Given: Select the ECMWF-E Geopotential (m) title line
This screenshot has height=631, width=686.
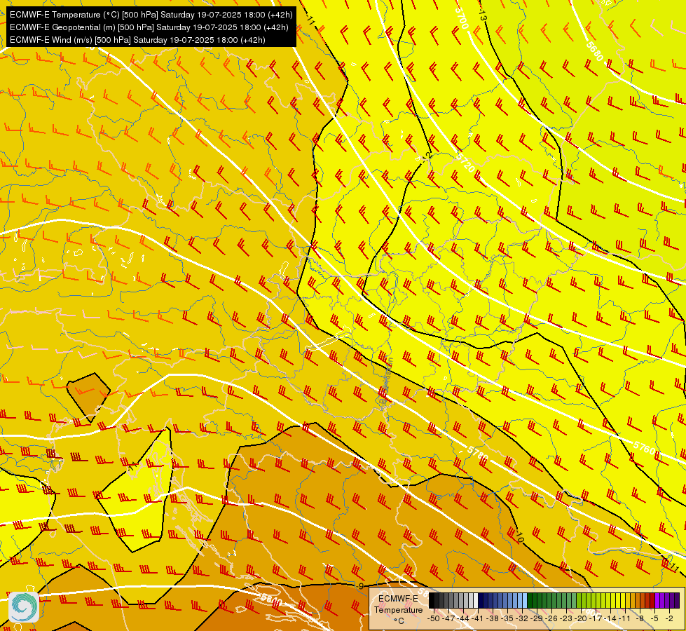Looking at the screenshot, I should [x=149, y=27].
